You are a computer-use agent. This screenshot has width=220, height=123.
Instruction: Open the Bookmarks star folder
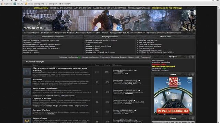pos(65,4)
